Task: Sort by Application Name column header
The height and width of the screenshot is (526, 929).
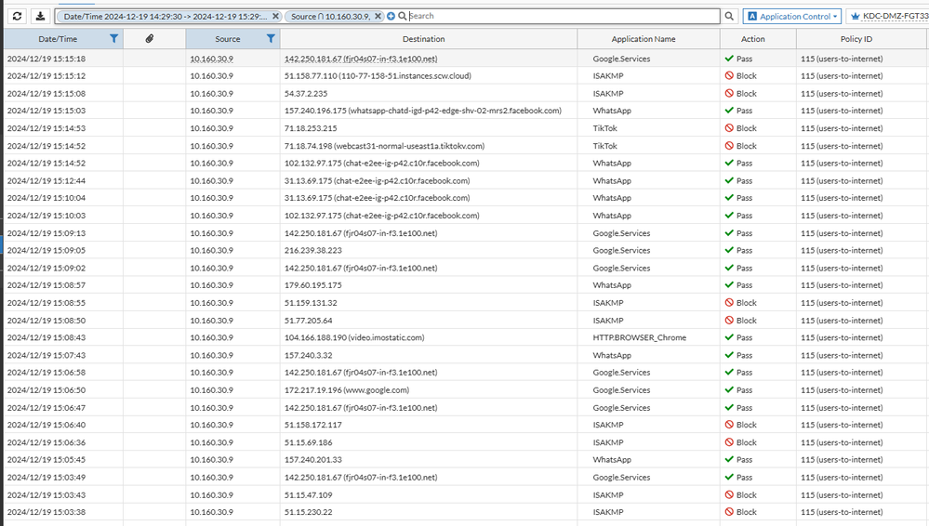Action: [644, 39]
